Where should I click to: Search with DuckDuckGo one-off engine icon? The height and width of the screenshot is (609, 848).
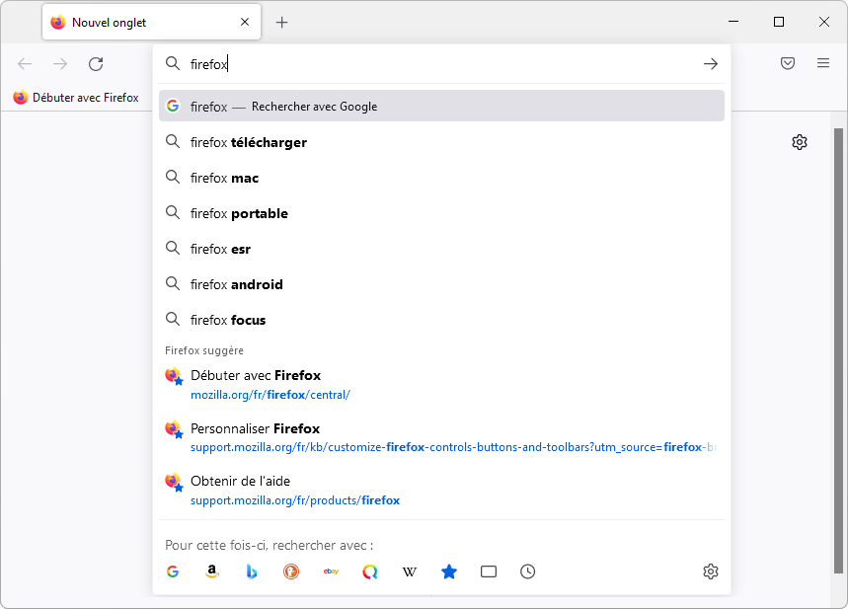tap(291, 571)
